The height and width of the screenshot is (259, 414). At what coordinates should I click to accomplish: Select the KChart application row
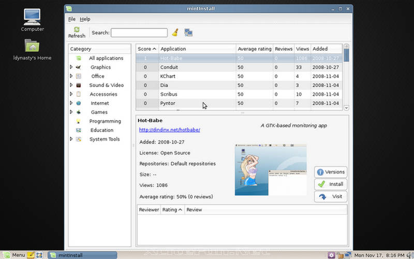pos(239,76)
